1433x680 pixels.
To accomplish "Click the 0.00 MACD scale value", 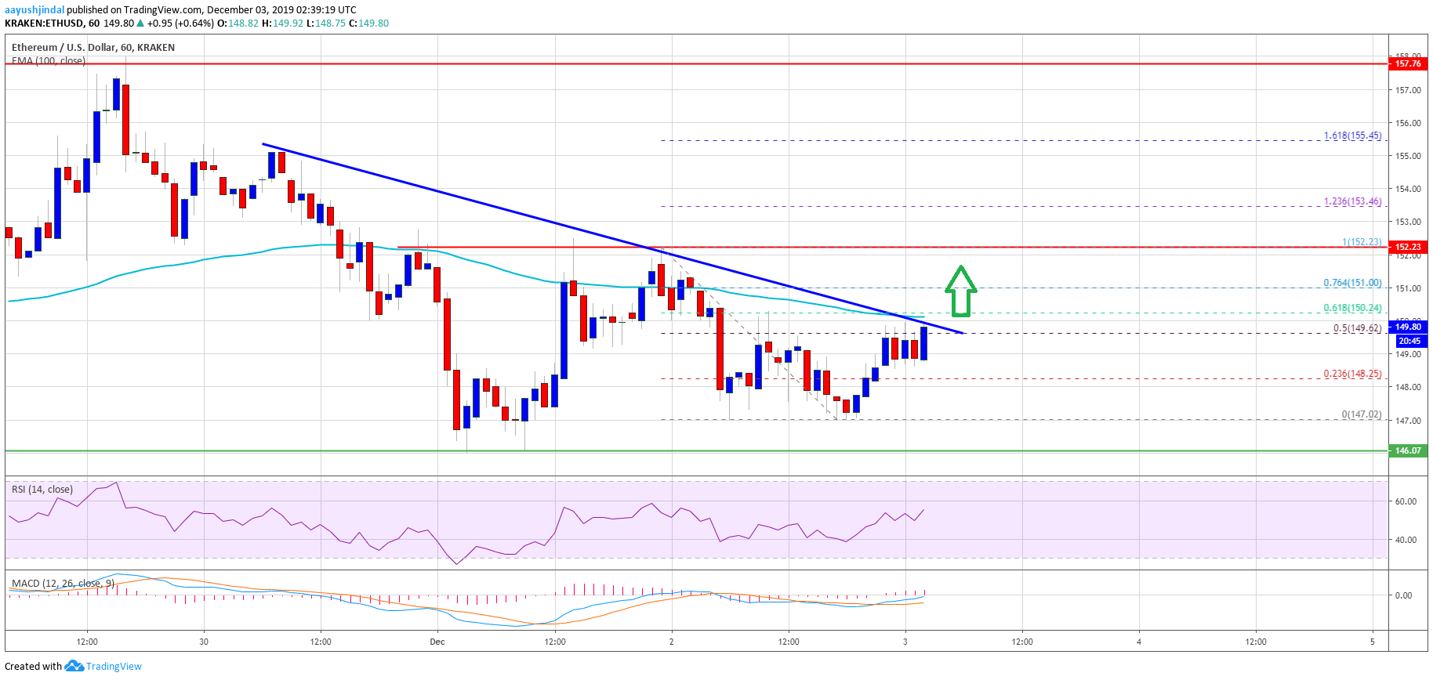I will [1403, 595].
